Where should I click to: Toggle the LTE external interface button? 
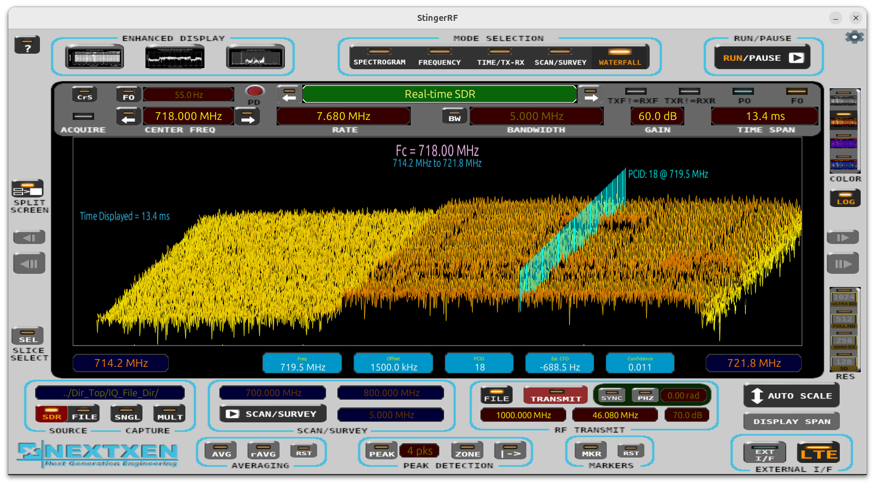[x=818, y=453]
